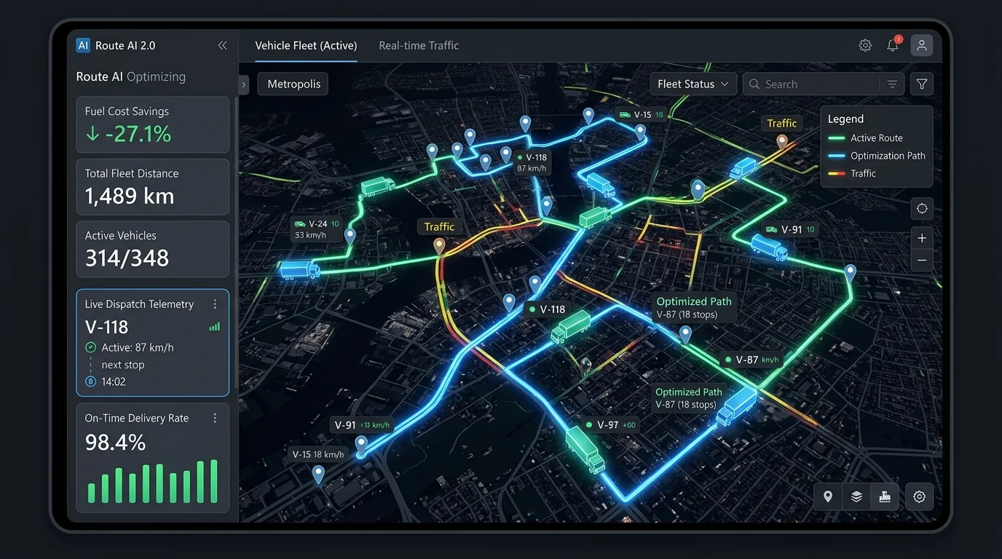Select the Fuel Cost Savings card
Screen dimensions: 1002x559
(x=153, y=124)
